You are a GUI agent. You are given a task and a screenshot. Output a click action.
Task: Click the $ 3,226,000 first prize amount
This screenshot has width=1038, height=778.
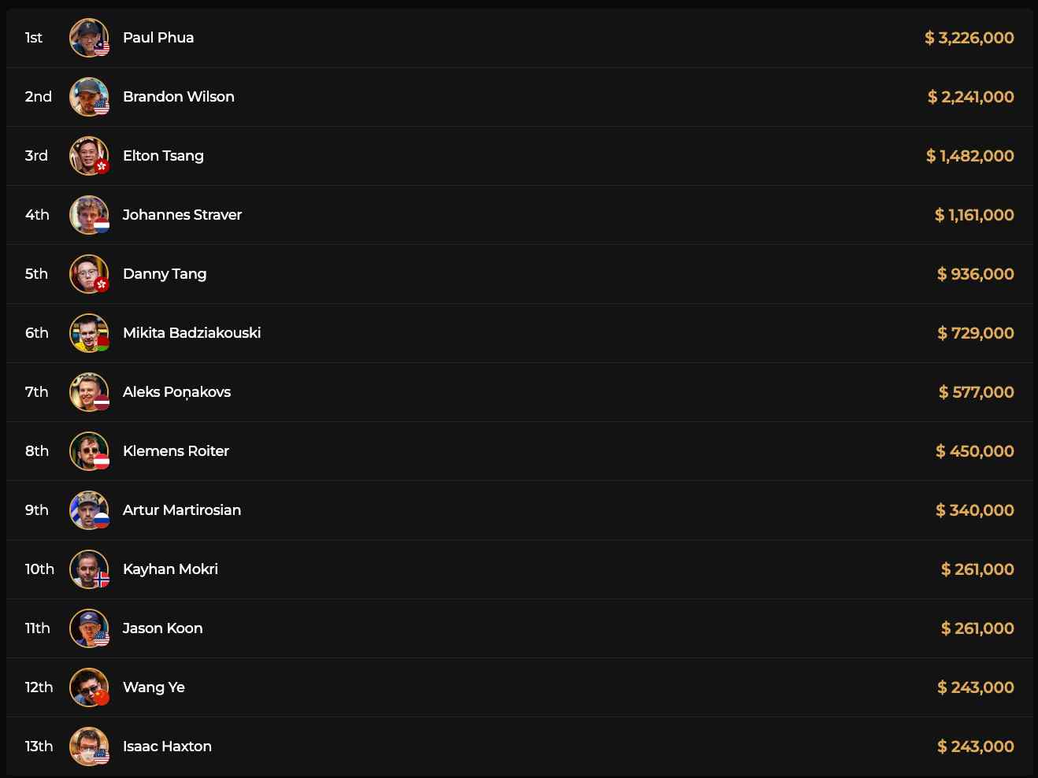(x=969, y=38)
